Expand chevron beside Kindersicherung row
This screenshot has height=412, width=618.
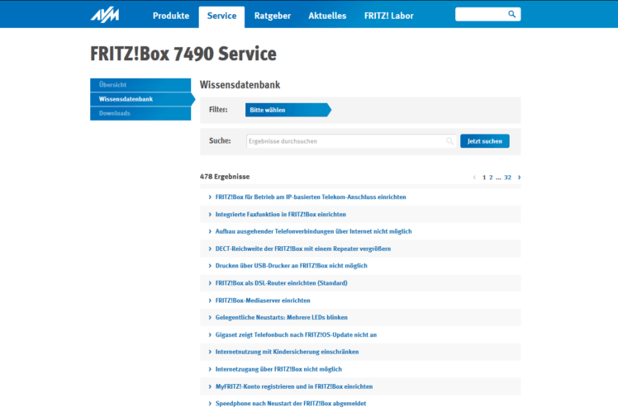[210, 352]
